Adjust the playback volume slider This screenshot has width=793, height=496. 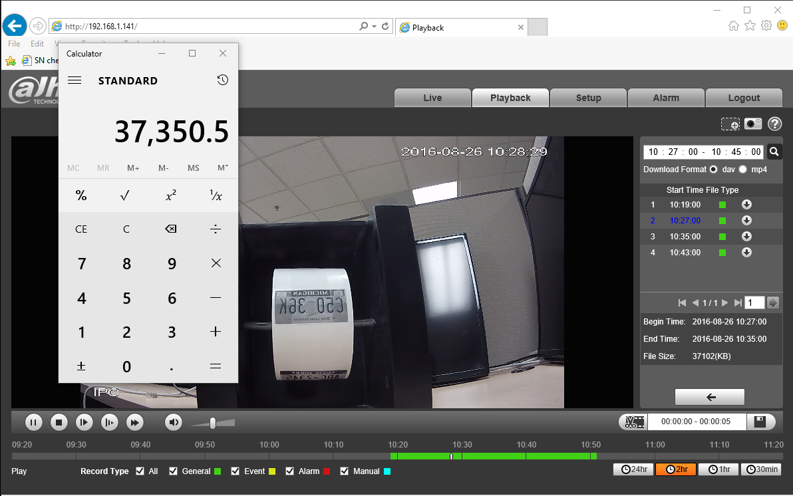pyautogui.click(x=213, y=423)
